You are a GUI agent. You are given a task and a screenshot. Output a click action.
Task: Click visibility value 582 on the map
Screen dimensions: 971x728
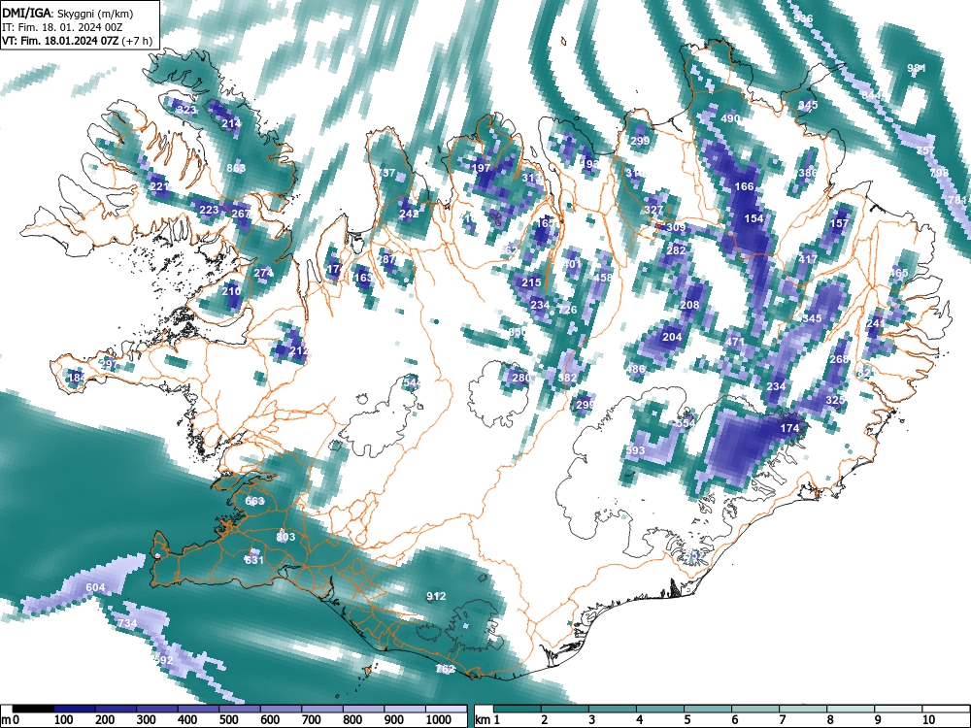pyautogui.click(x=567, y=378)
